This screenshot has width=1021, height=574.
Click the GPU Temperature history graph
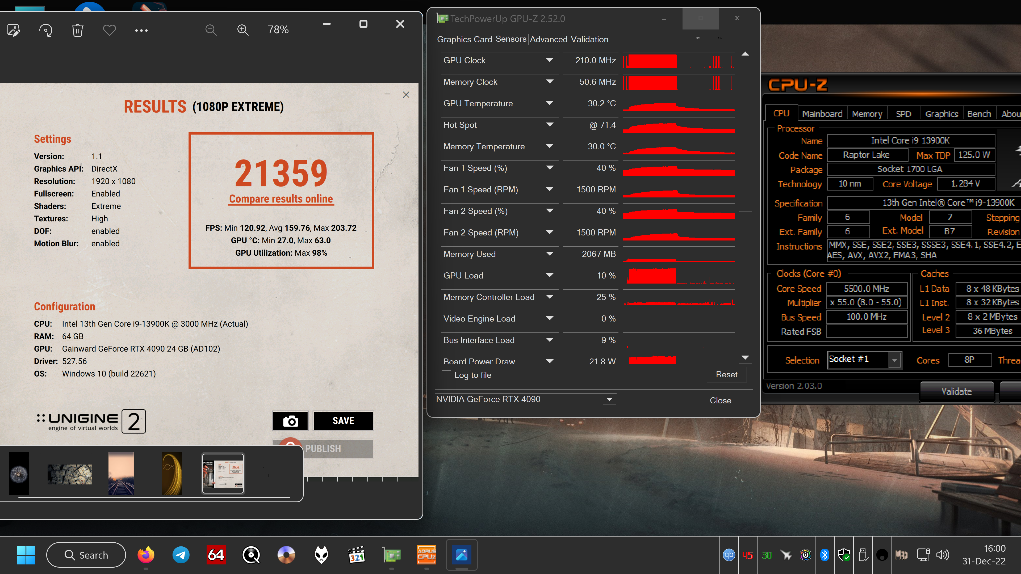(x=679, y=103)
